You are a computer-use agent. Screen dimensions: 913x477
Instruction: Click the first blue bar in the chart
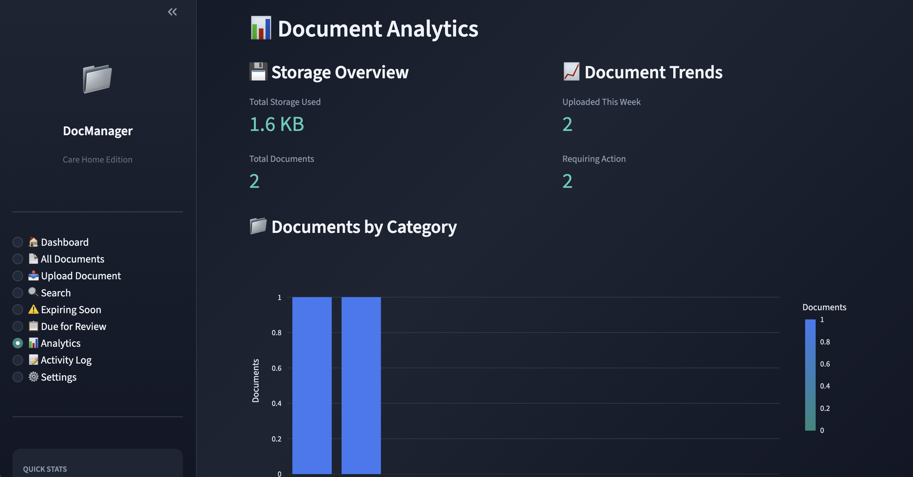click(x=312, y=386)
